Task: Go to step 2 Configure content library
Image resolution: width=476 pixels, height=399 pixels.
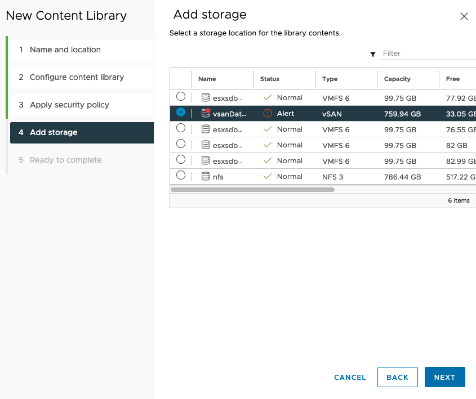Action: click(77, 77)
